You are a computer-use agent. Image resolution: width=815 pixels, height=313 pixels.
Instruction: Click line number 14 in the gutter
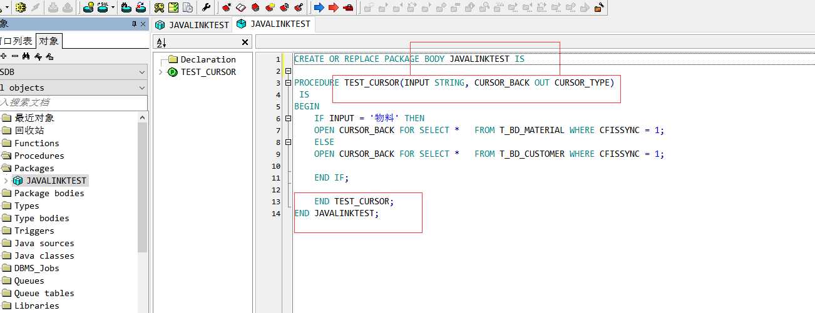tap(276, 214)
